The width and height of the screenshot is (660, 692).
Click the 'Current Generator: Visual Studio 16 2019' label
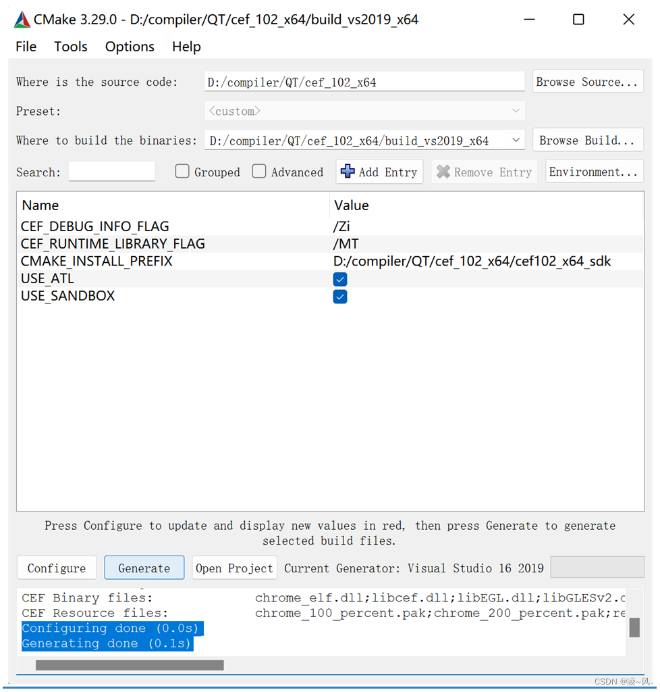click(414, 568)
